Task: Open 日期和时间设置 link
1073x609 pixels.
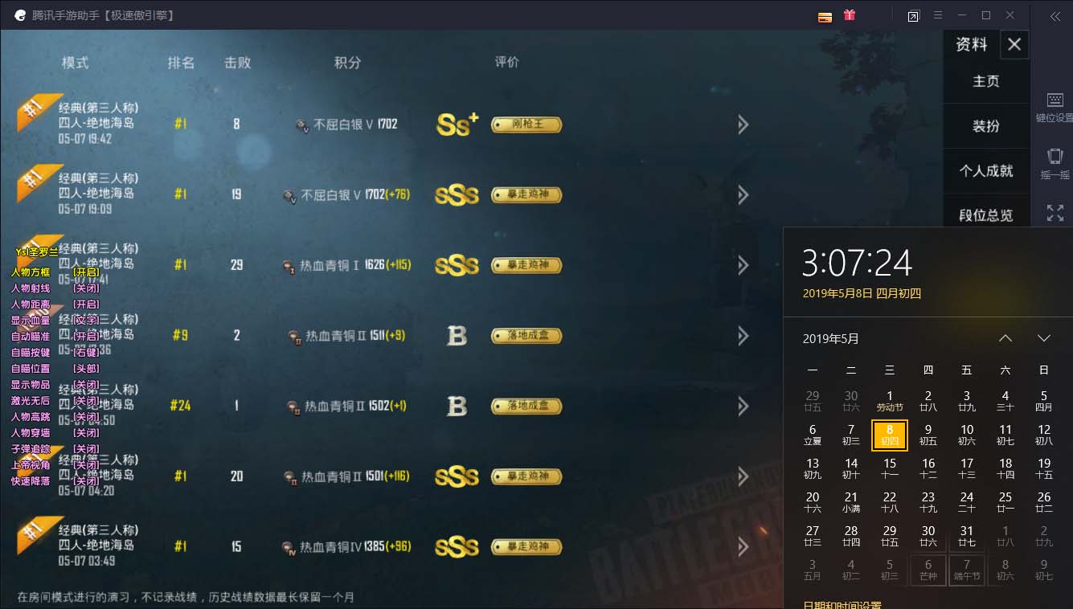Action: pos(842,605)
